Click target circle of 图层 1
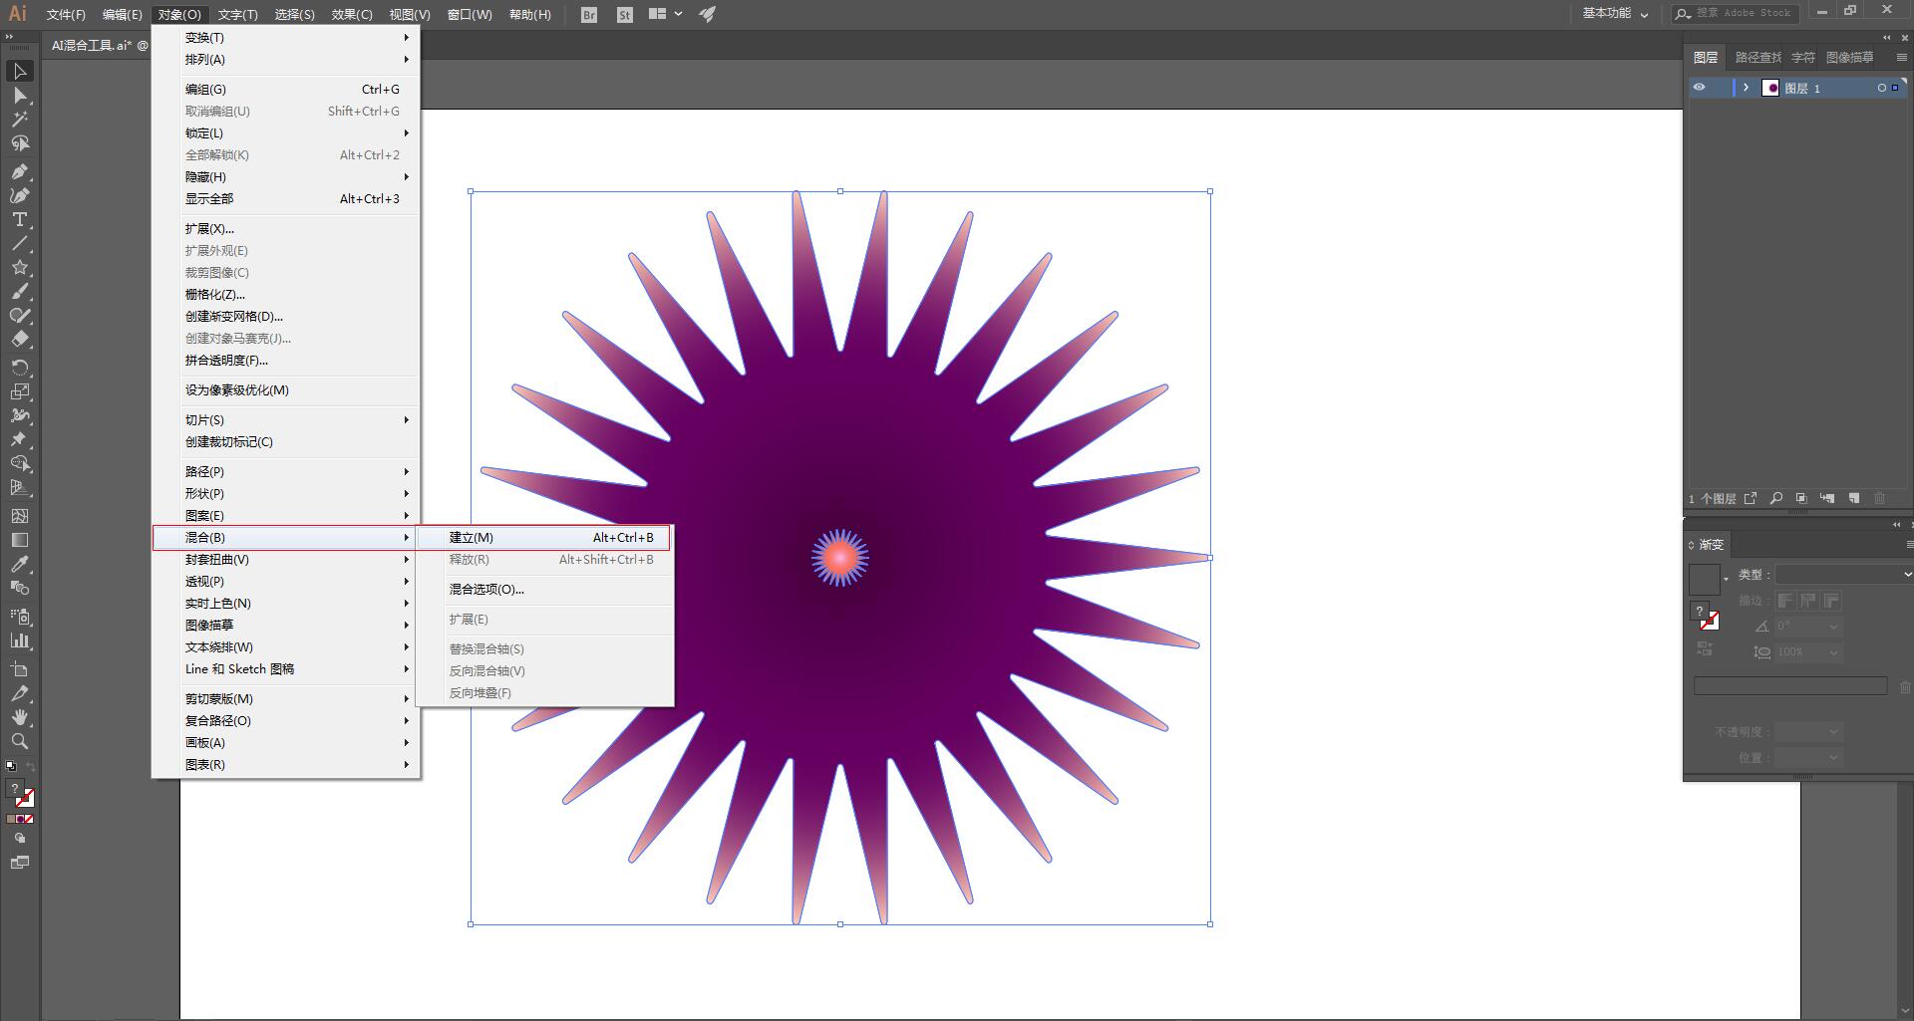 1882,88
